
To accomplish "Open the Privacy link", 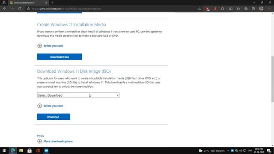I will click(41, 136).
